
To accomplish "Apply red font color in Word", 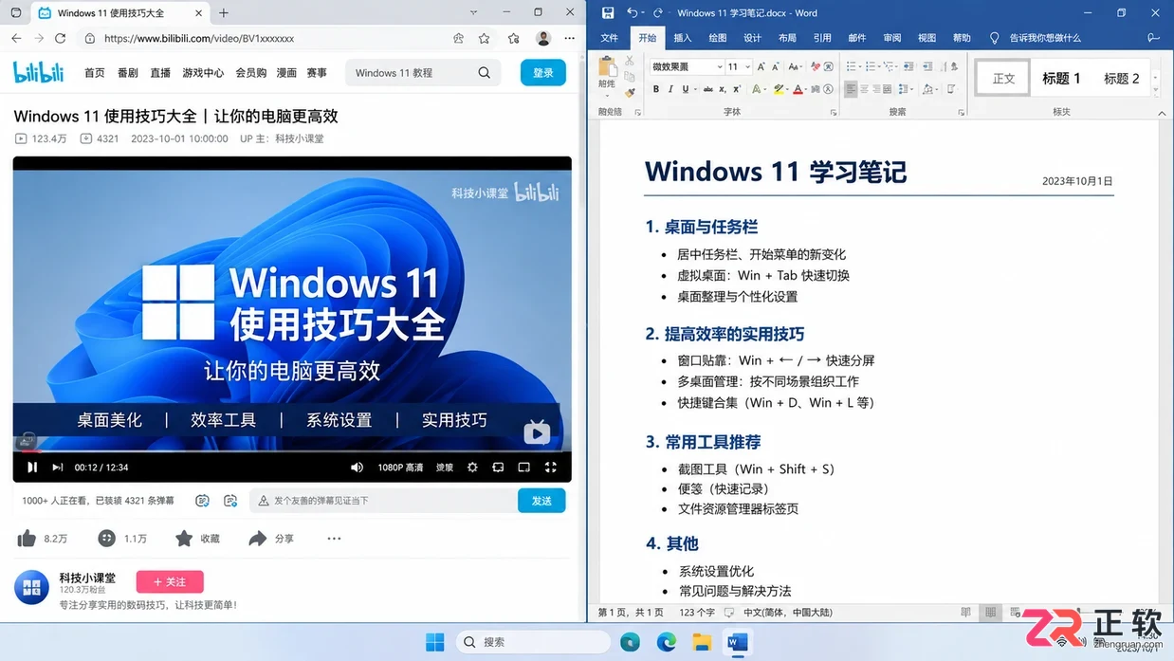I will (x=798, y=89).
